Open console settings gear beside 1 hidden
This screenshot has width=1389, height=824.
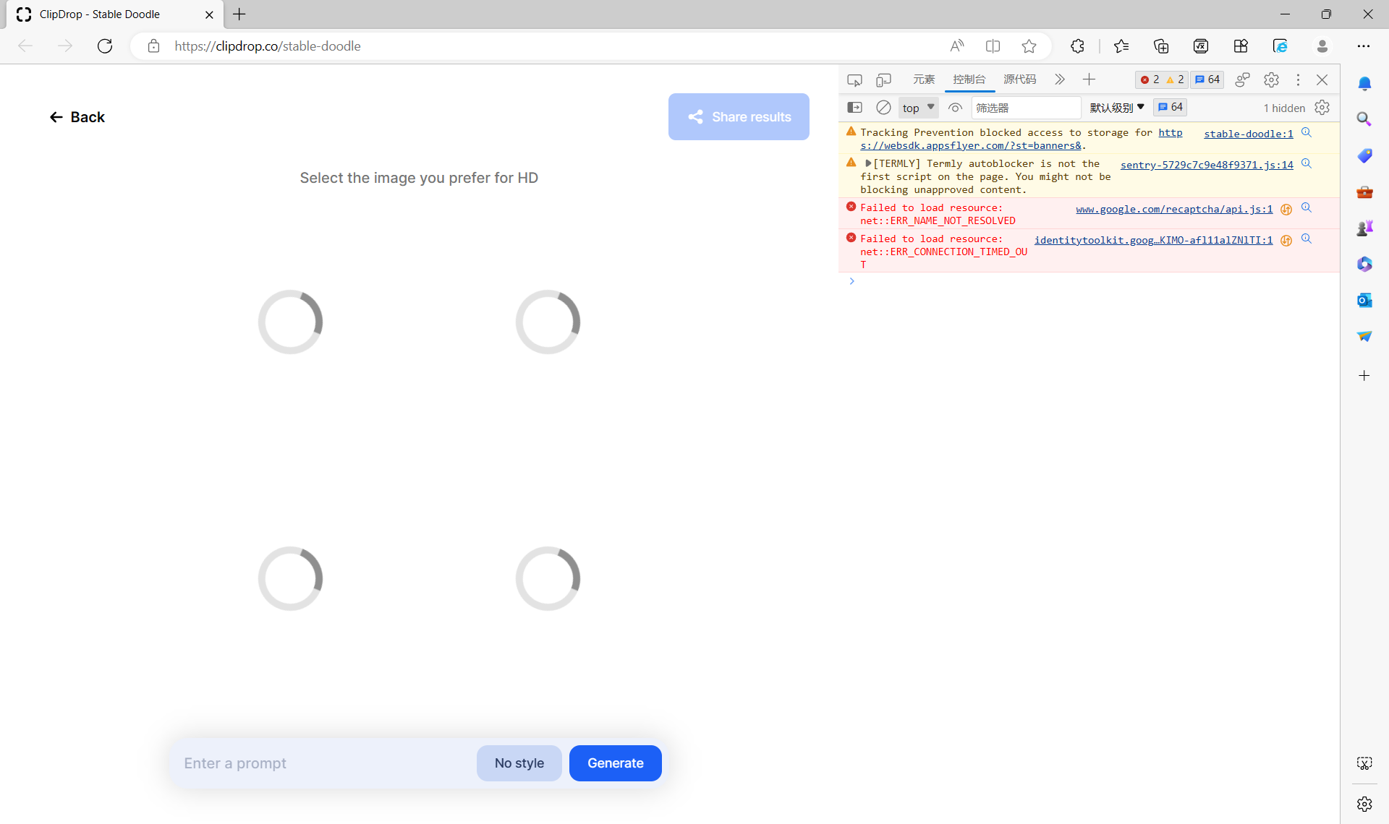(1322, 108)
